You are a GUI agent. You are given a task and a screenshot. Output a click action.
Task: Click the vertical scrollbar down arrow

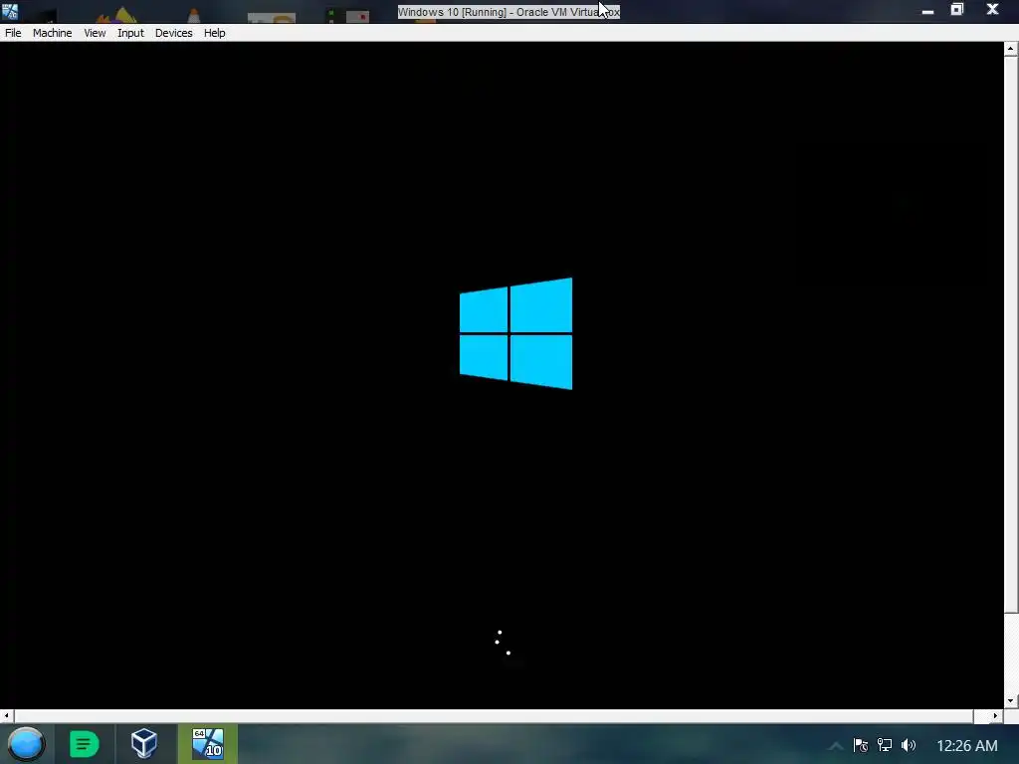point(1011,701)
